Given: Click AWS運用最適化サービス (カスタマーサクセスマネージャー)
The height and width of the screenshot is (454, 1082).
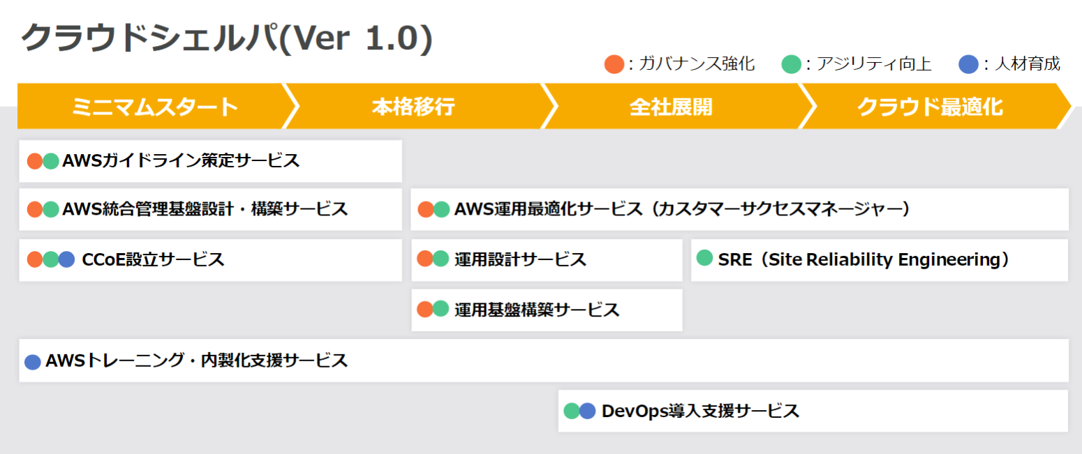Looking at the screenshot, I should pos(739,209).
